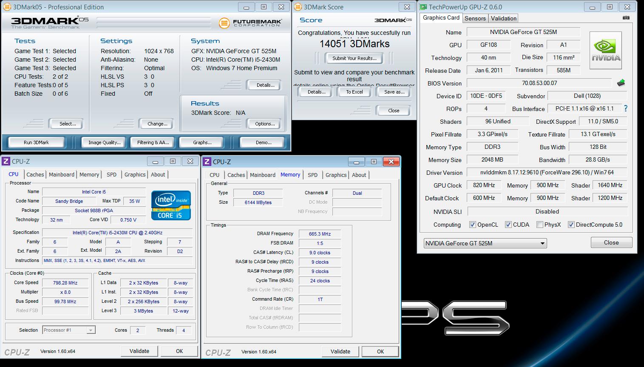This screenshot has height=367, width=644.
Task: Click the Save as button
Action: tap(394, 92)
